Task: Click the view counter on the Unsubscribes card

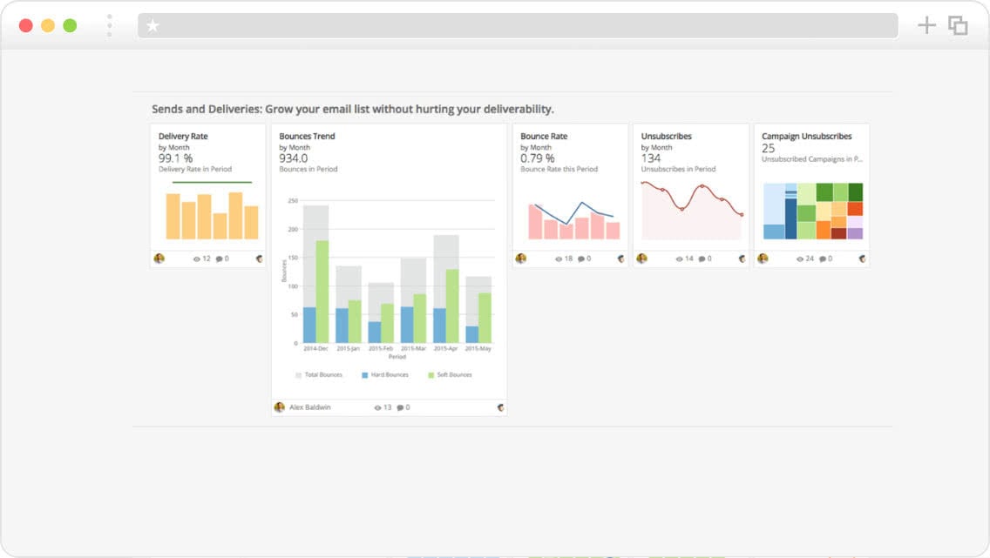Action: (x=681, y=258)
